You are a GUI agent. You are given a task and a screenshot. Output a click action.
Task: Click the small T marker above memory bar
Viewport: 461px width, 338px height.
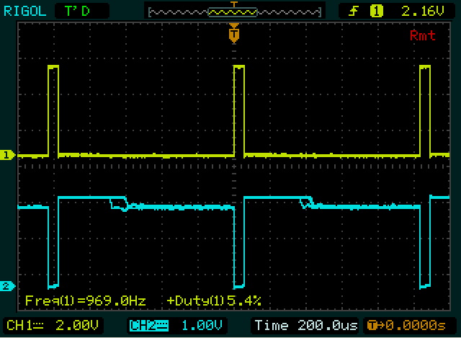click(x=234, y=4)
